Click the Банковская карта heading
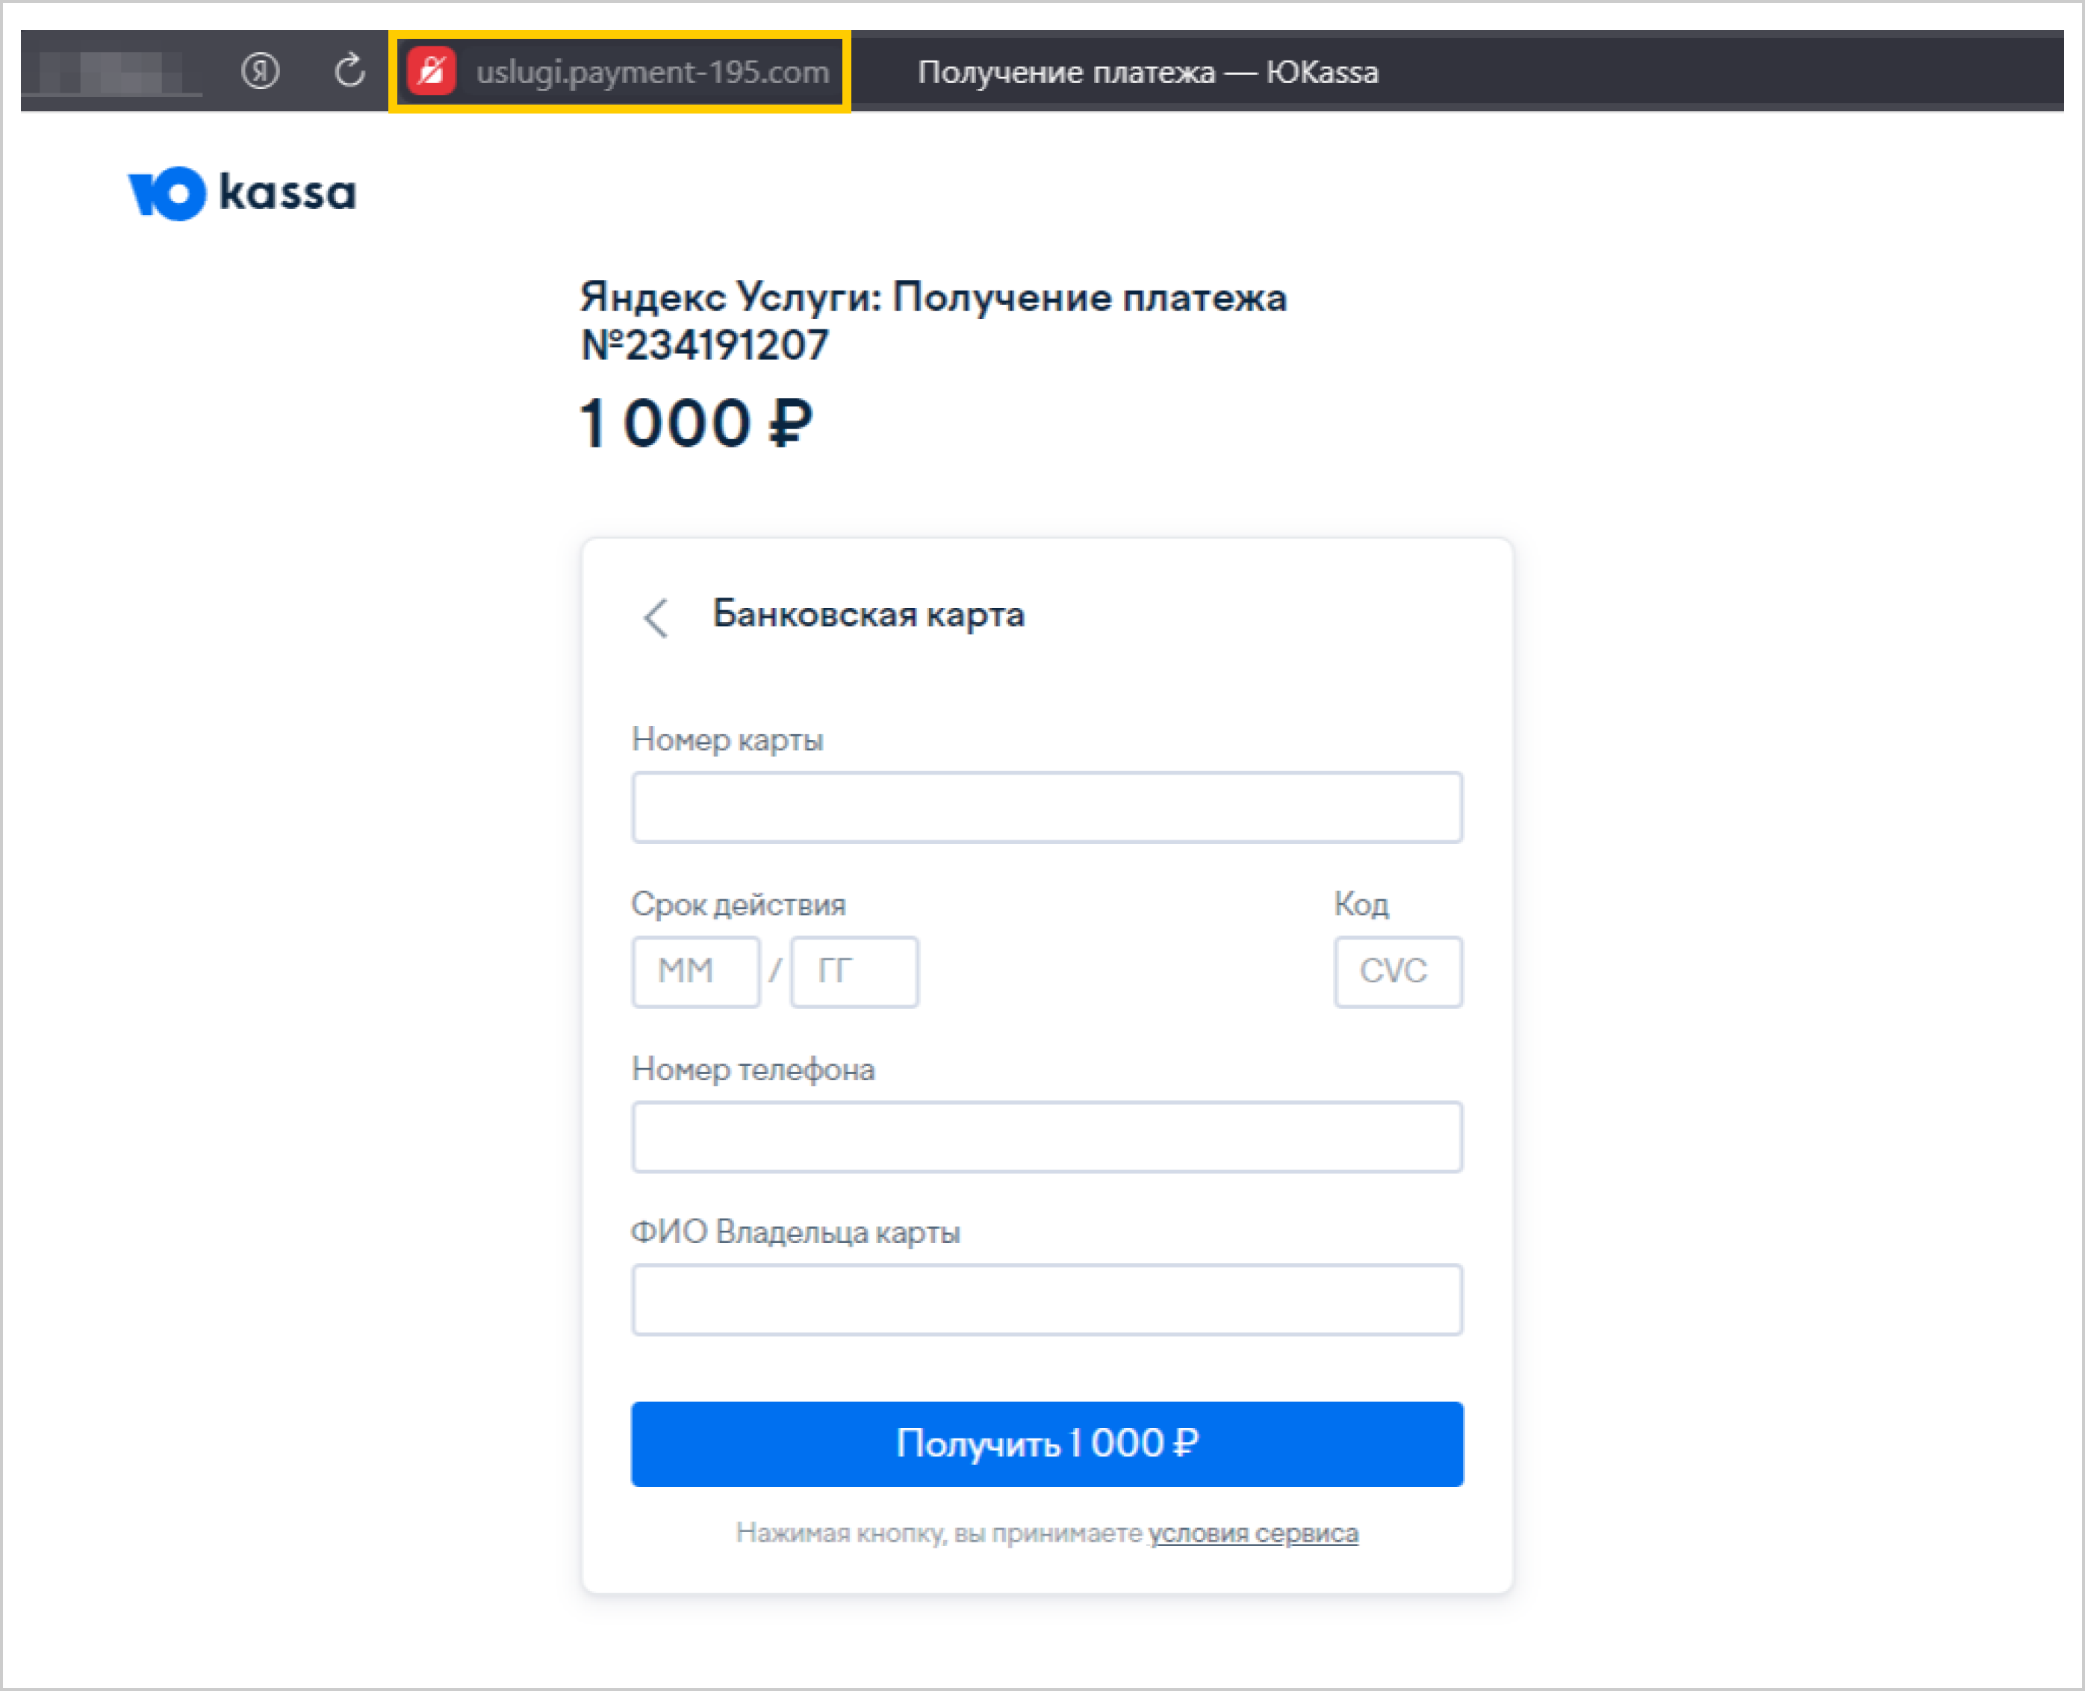The height and width of the screenshot is (1691, 2085). pos(869,615)
